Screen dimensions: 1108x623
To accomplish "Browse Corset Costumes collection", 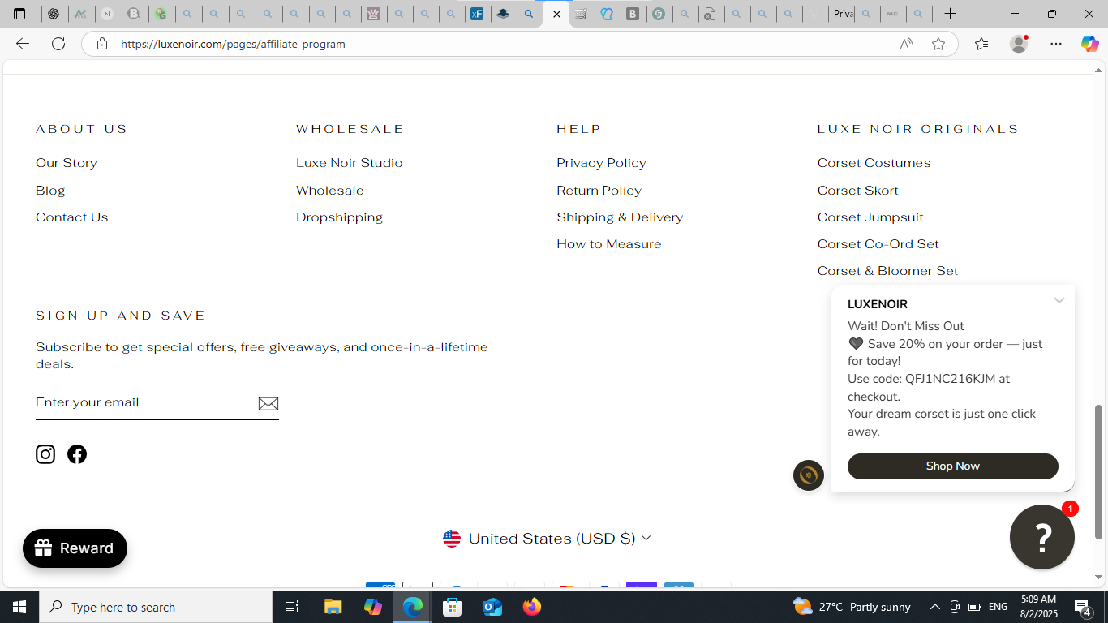I will [x=874, y=163].
